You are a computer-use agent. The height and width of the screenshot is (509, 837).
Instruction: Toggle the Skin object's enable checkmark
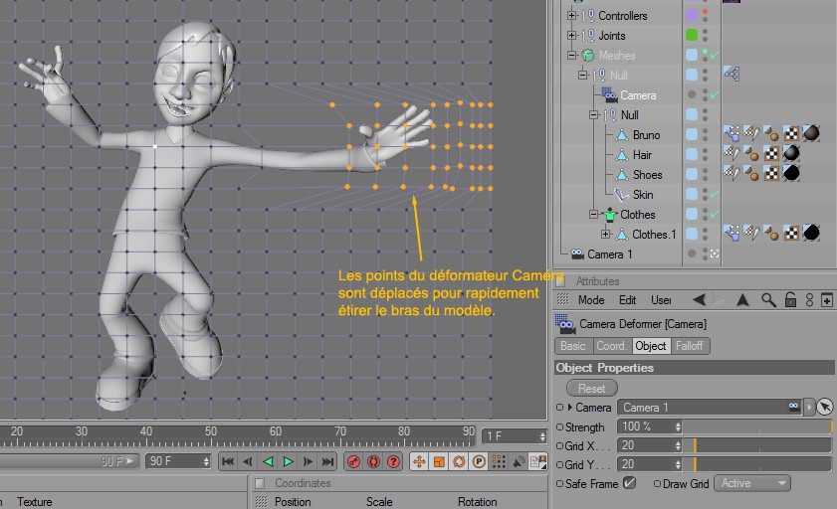coord(715,194)
